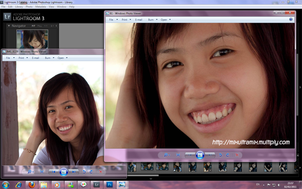Open Action Center flag icon in tray

click(x=269, y=185)
